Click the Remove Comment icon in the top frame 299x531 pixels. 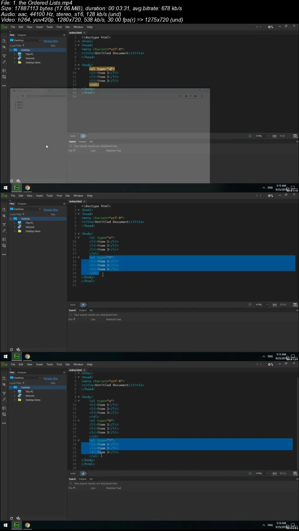click(4, 77)
